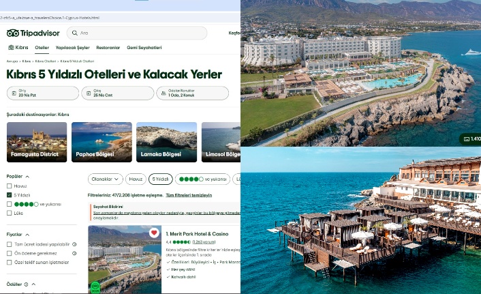Image resolution: width=481 pixels, height=294 pixels.
Task: Enable the Havuz checkbox
Action: pyautogui.click(x=10, y=186)
